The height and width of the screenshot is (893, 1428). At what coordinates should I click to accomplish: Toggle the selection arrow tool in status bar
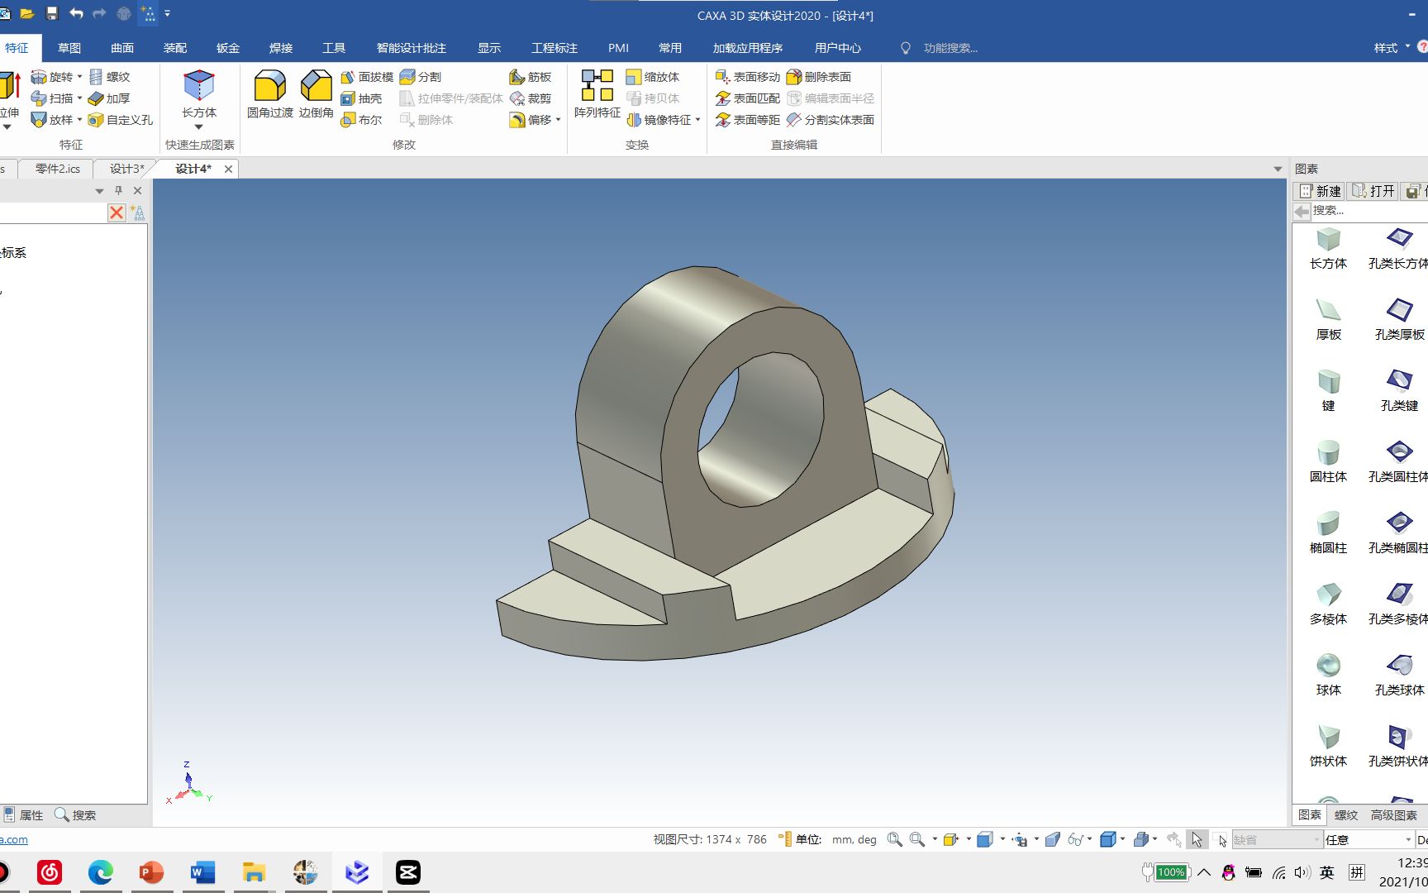(x=1197, y=839)
